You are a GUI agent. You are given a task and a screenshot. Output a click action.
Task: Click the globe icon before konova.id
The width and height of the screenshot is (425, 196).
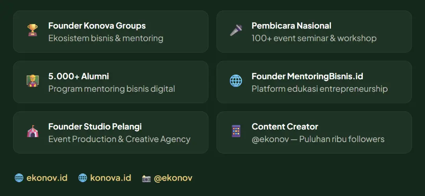point(83,178)
